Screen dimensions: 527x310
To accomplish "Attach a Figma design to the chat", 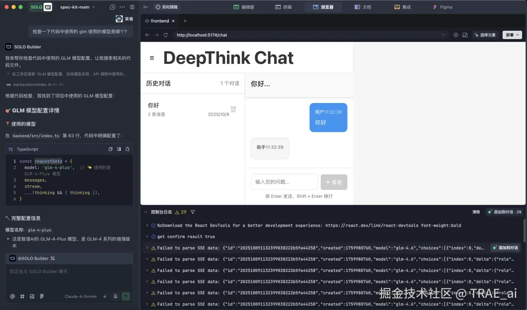I will 41,296.
